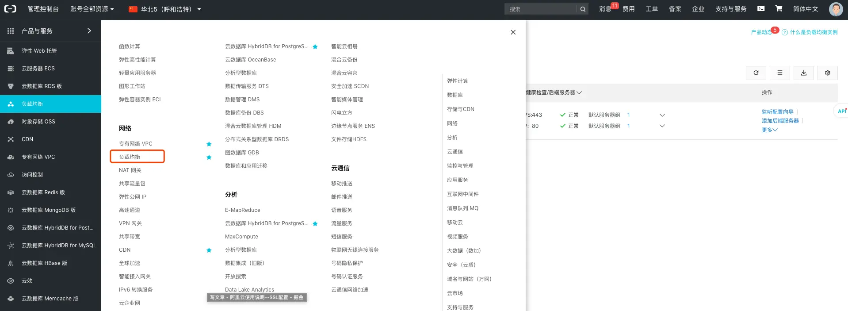Open 备案 in top bar
The height and width of the screenshot is (311, 848).
pyautogui.click(x=675, y=9)
